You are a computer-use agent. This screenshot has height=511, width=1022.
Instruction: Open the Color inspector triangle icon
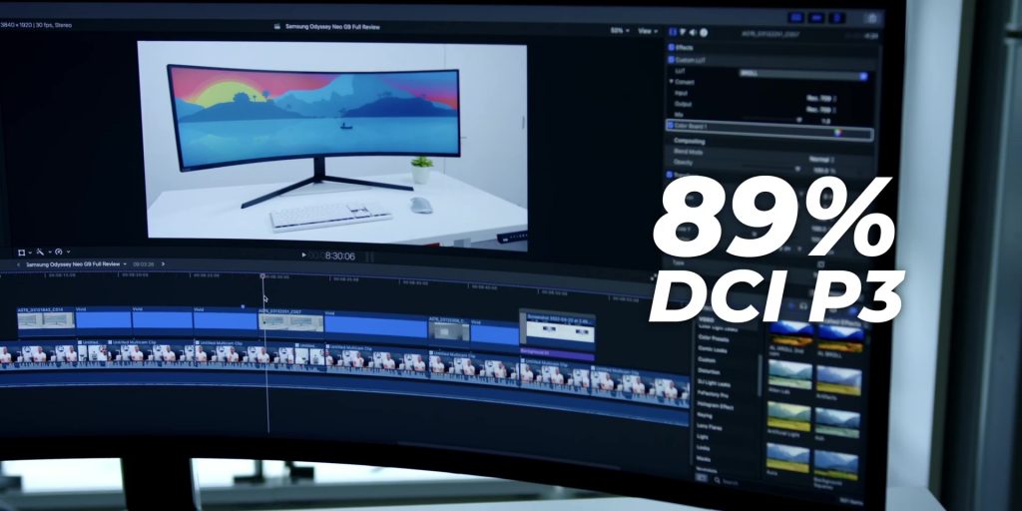pos(683,32)
